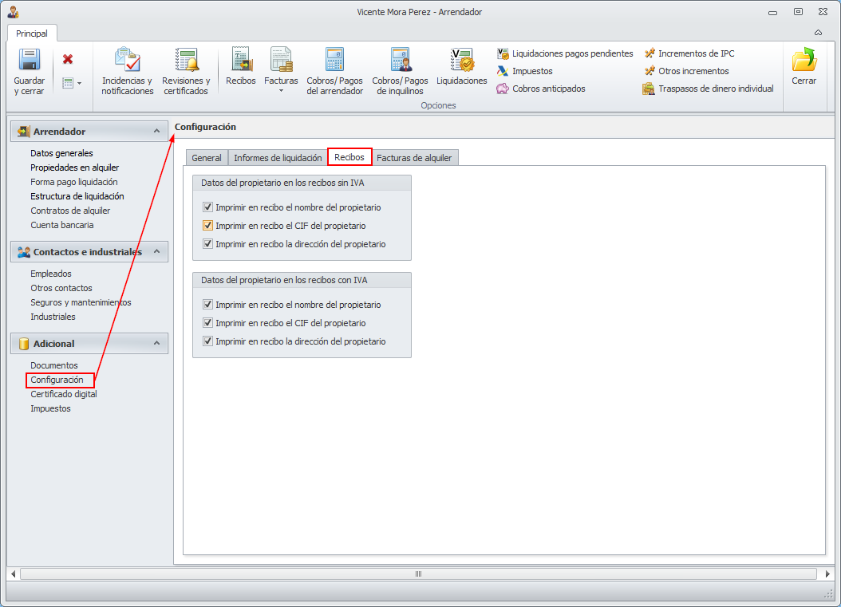Open Propiedades en alquiler
Image resolution: width=841 pixels, height=607 pixels.
pos(74,168)
